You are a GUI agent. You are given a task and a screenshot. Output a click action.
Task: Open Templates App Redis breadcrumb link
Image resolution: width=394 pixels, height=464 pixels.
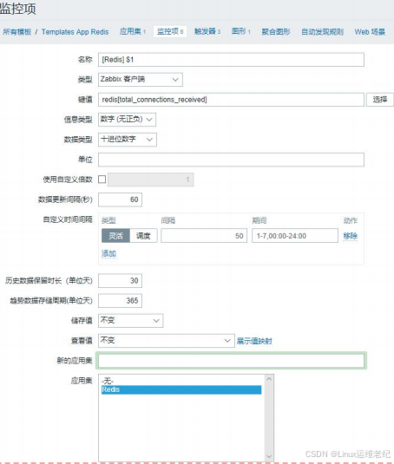pos(76,32)
